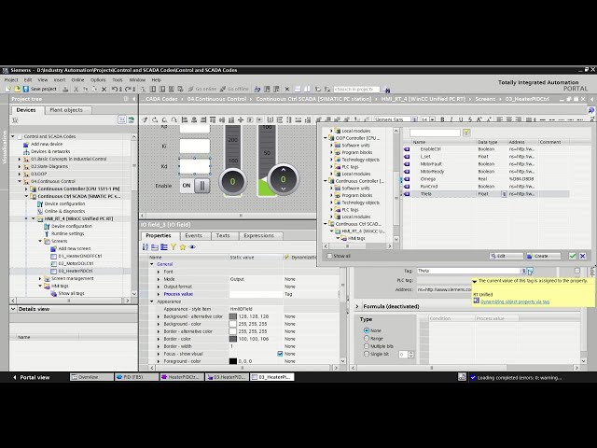Click the filter funnel icon in tag dialog

click(466, 133)
